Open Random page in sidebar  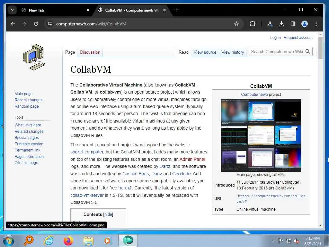click(x=27, y=106)
